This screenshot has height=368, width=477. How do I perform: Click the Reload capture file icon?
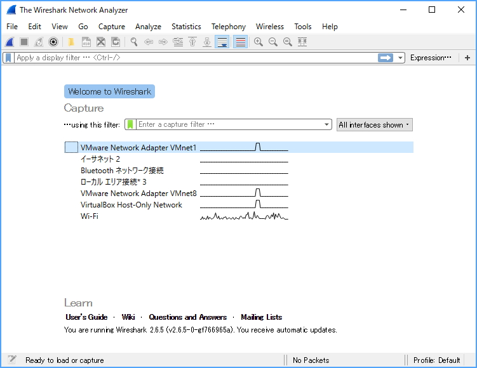point(116,42)
